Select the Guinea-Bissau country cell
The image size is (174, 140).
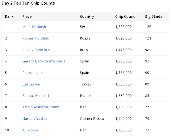pyautogui.click(x=92, y=119)
